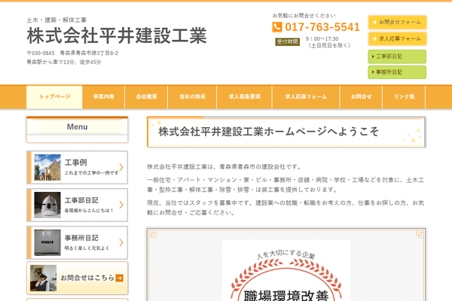
Task: Click the triangle marker on 事務所日記 header button
Action: pos(373,72)
